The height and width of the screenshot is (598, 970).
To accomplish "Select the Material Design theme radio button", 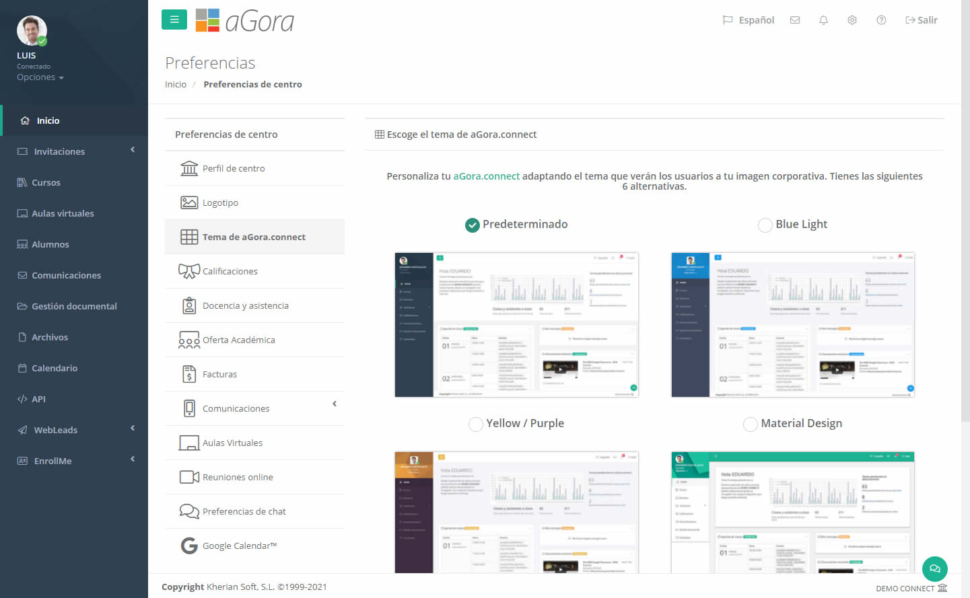I will coord(751,424).
